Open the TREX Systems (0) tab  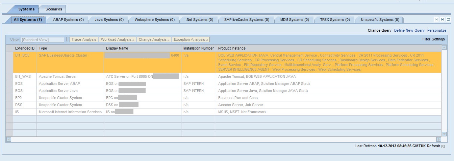click(x=335, y=20)
